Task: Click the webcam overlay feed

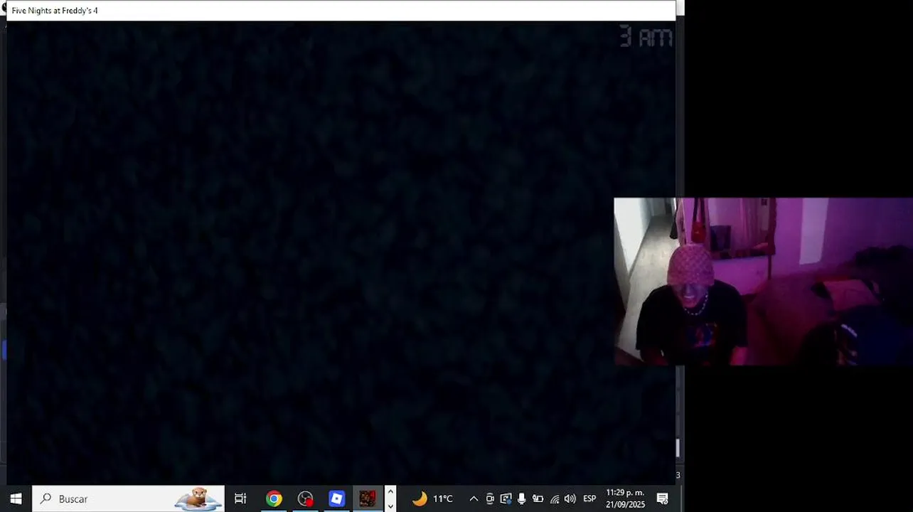Action: pyautogui.click(x=763, y=282)
